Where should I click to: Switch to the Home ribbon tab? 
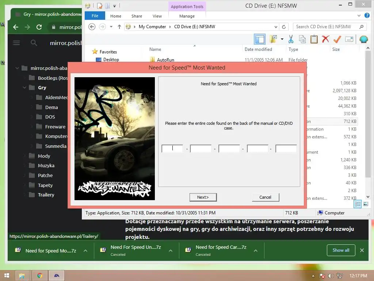click(116, 16)
